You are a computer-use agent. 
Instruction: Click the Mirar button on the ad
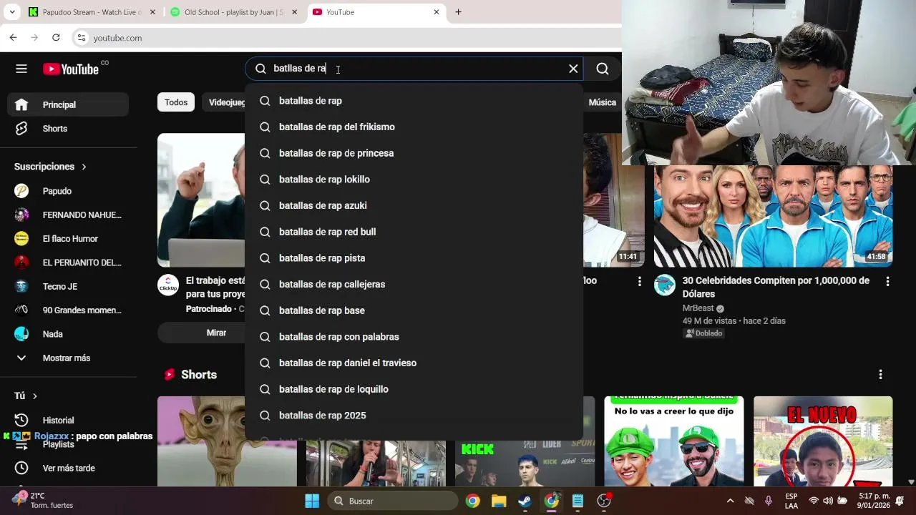click(x=202, y=333)
